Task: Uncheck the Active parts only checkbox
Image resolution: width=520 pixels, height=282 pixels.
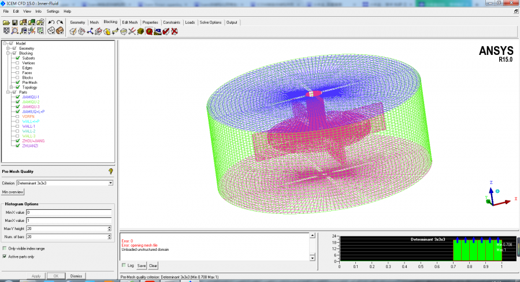Action: (x=5, y=257)
